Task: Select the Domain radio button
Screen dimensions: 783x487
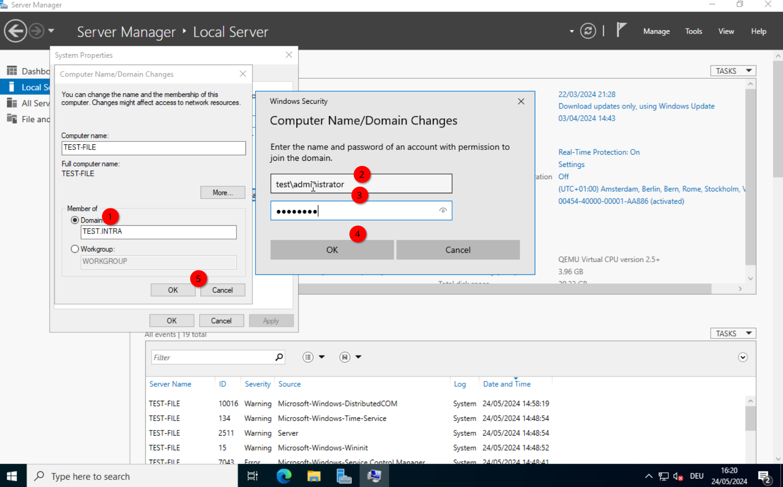Action: coord(75,220)
